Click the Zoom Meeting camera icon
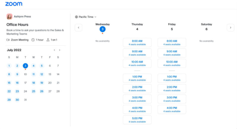This screenshot has height=129, width=237. coord(8,40)
